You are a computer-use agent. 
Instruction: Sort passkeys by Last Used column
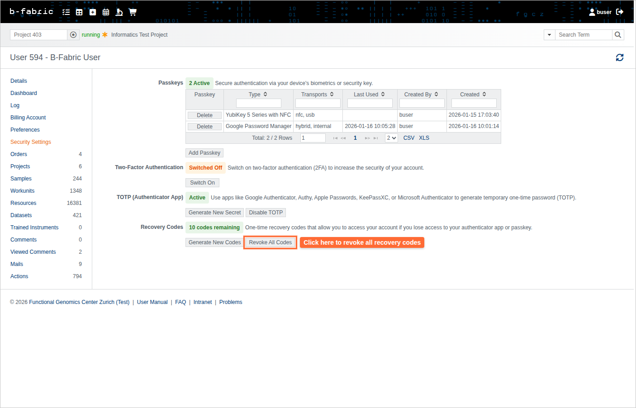pyautogui.click(x=369, y=95)
